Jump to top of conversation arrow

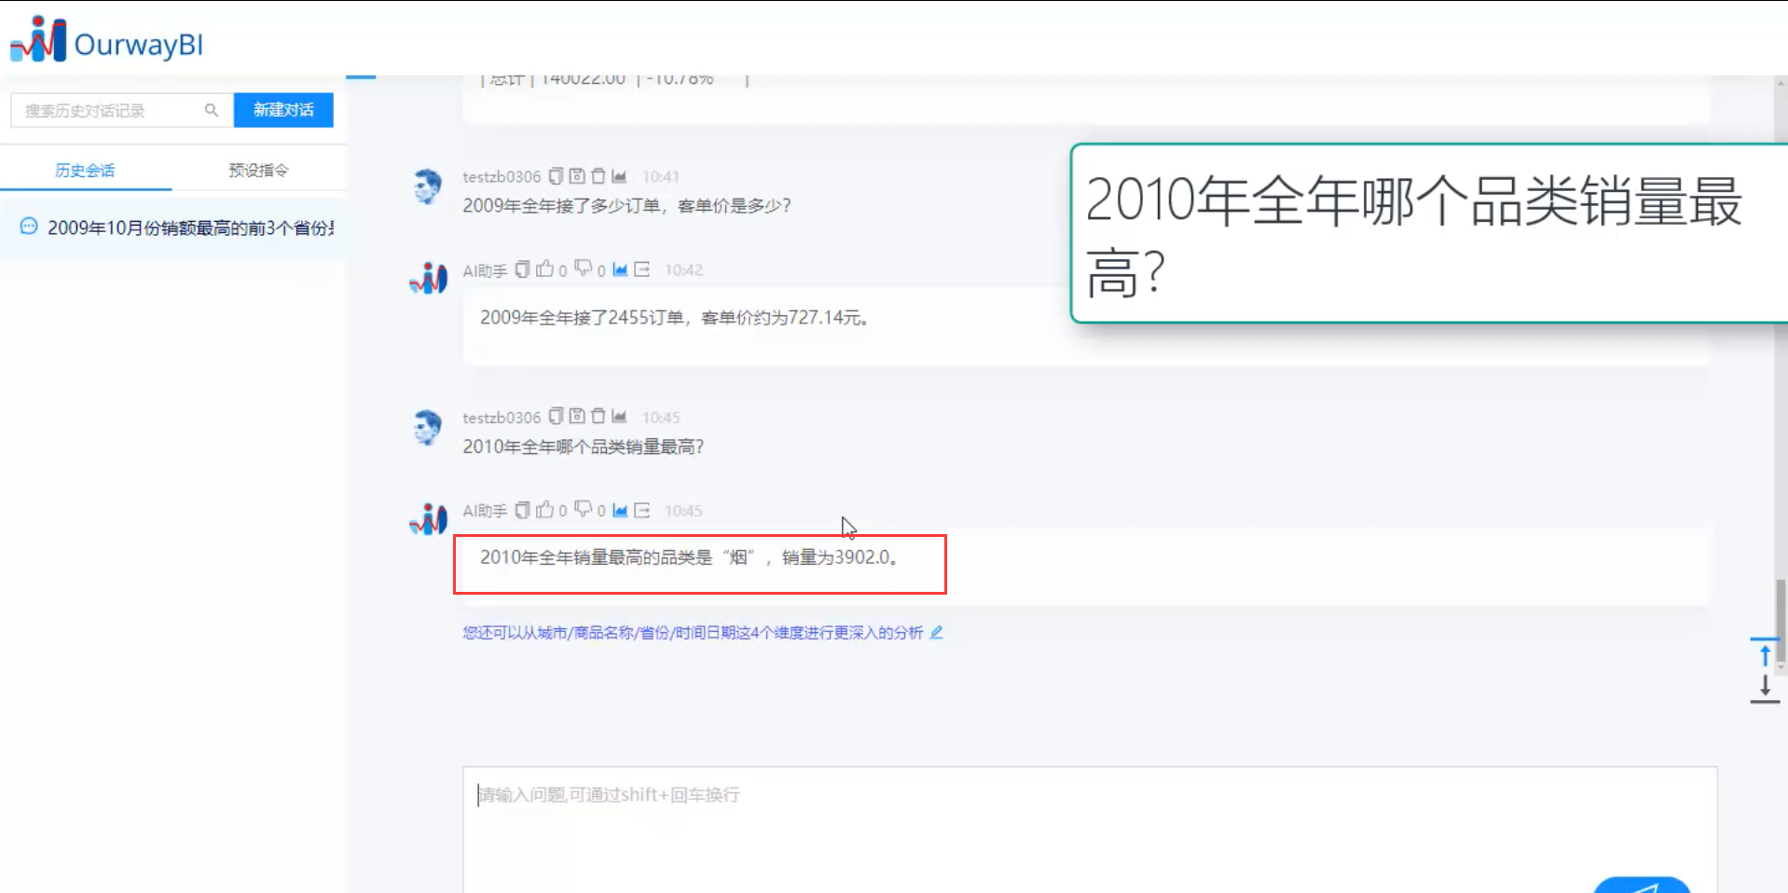coord(1765,653)
